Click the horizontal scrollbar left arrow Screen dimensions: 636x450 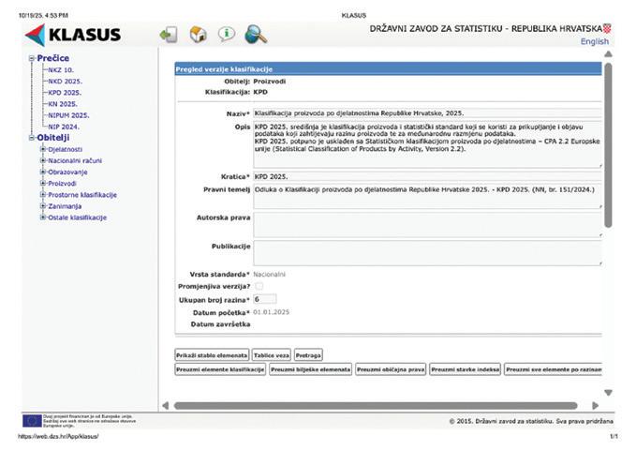[165, 405]
